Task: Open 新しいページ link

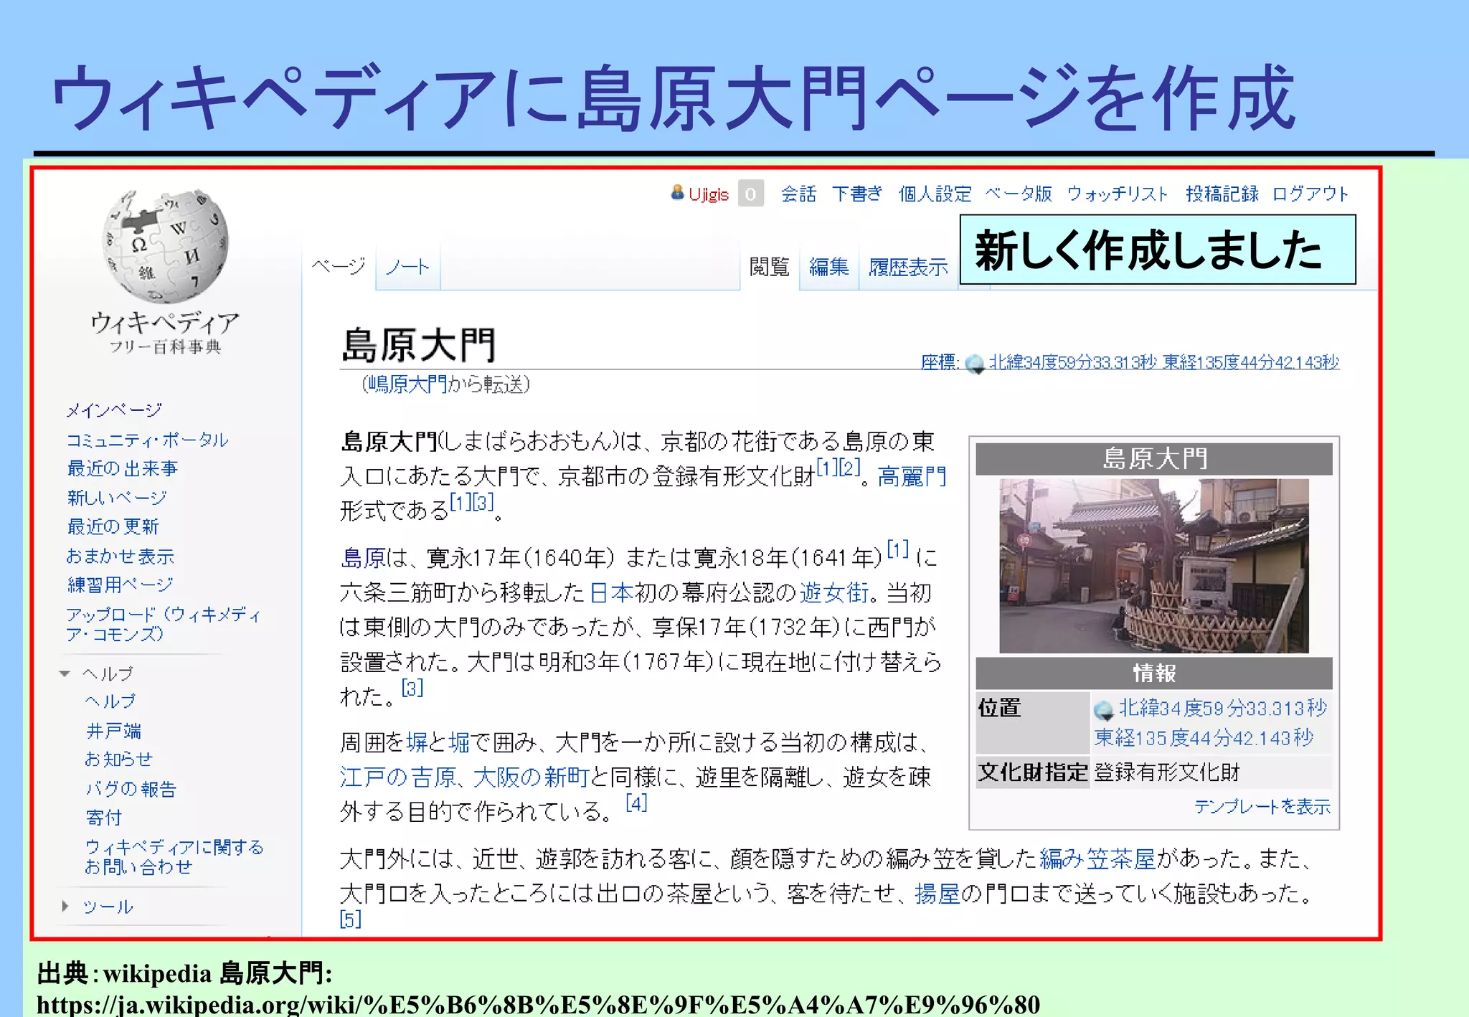Action: [x=117, y=498]
